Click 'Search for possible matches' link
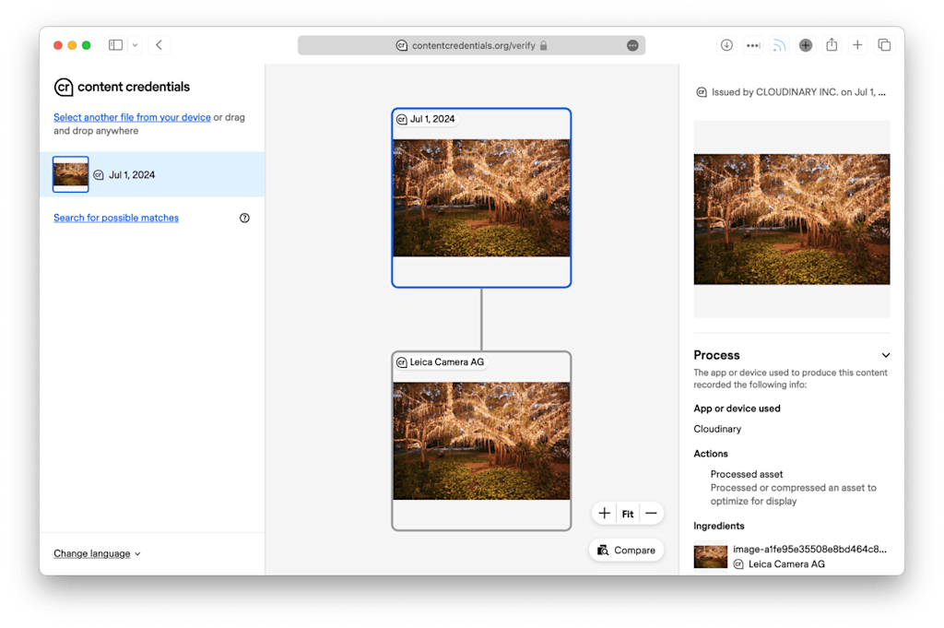The height and width of the screenshot is (628, 944). 116,218
